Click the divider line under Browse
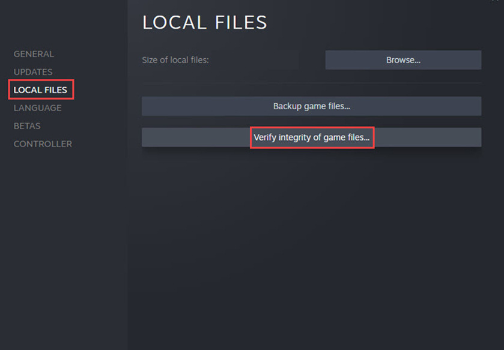This screenshot has width=504, height=350. (x=311, y=83)
